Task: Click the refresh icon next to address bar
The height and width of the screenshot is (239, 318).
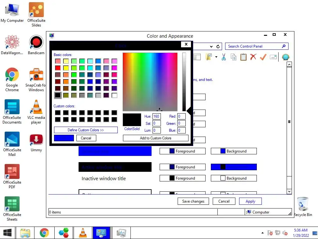Action: pyautogui.click(x=218, y=47)
